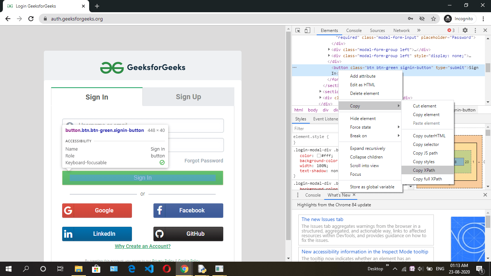Open the Windows Start menu
This screenshot has width=491, height=276.
point(9,269)
